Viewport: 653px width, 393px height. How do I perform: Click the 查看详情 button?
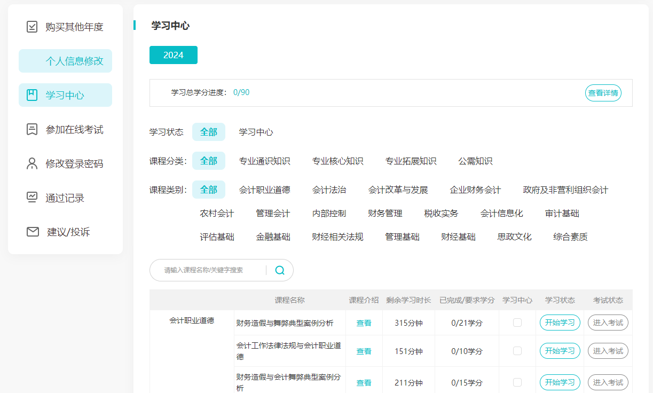pyautogui.click(x=603, y=93)
